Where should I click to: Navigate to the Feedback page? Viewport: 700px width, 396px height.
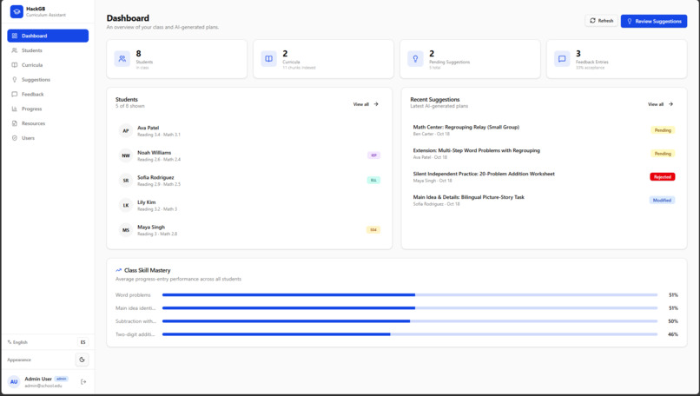point(48,94)
